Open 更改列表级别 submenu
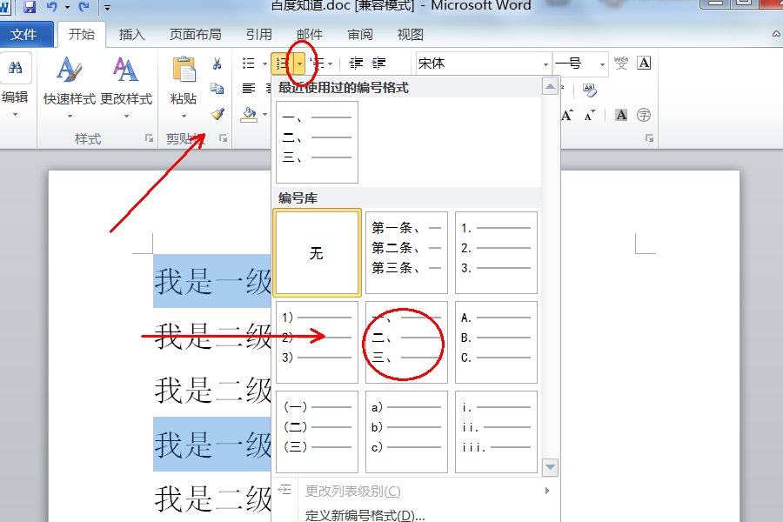 417,491
